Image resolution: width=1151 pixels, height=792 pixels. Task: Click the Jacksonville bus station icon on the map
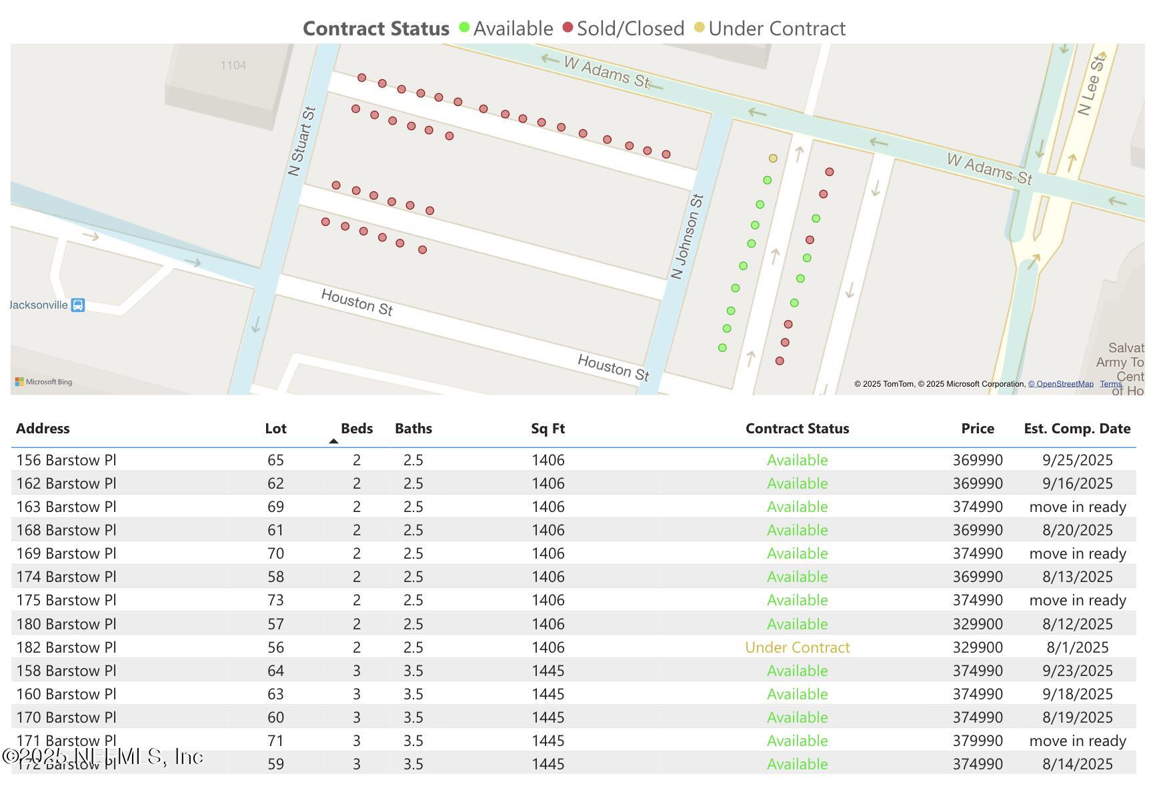click(78, 305)
